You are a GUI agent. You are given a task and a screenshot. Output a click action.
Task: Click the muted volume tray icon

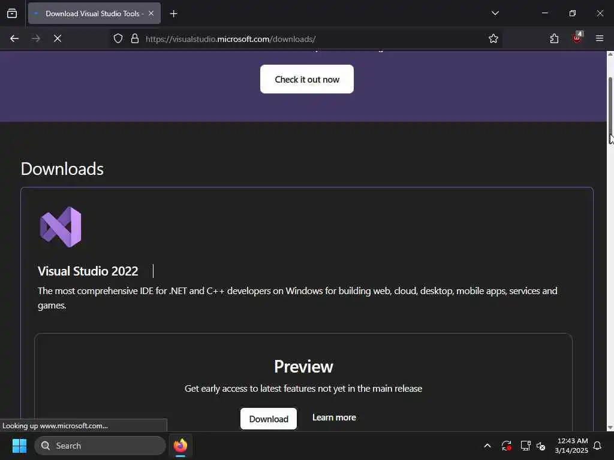click(x=541, y=446)
